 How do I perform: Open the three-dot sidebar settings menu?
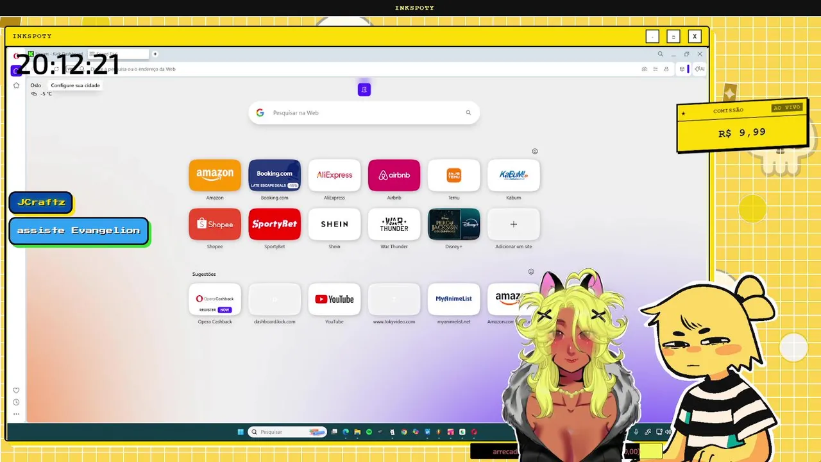(x=17, y=414)
